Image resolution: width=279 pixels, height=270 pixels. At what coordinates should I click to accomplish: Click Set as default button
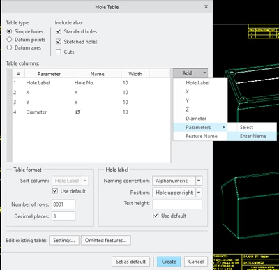(130, 262)
